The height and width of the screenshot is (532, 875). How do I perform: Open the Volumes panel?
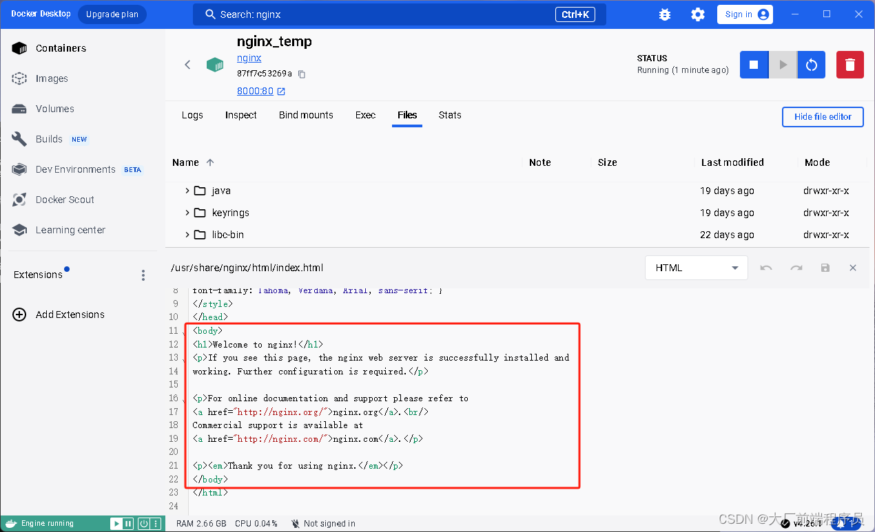tap(54, 109)
